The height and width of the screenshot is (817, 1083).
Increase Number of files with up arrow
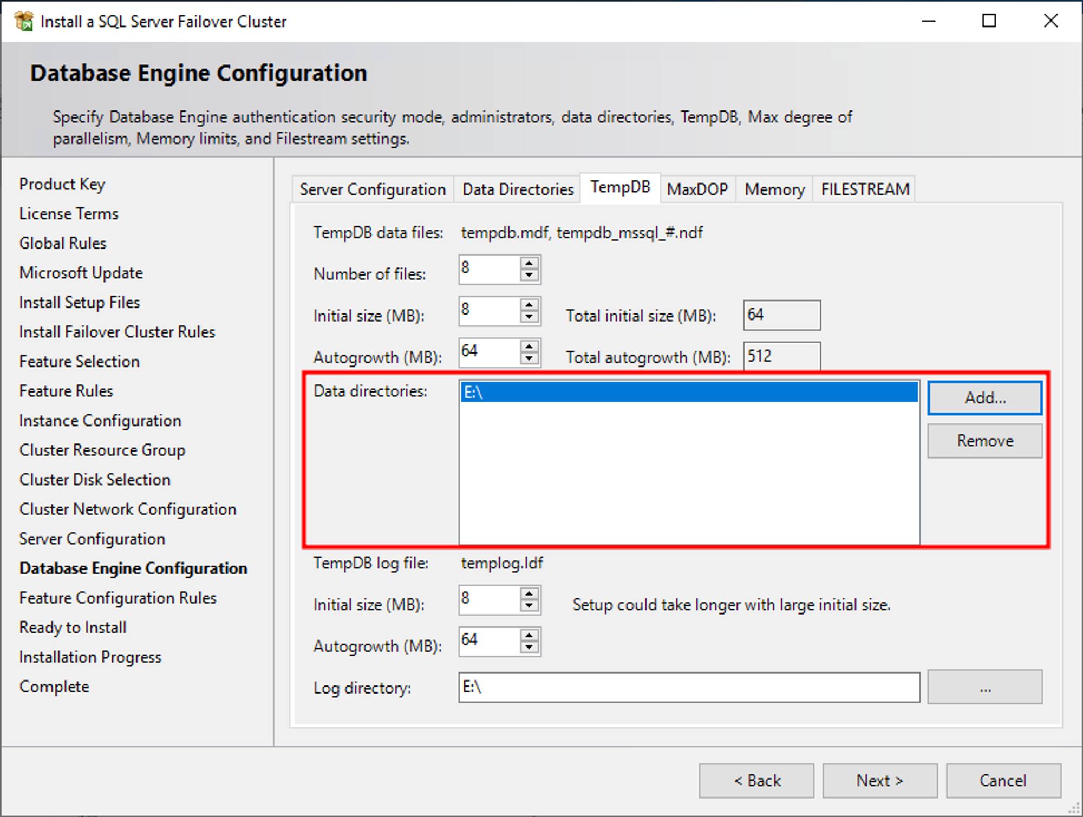point(529,264)
